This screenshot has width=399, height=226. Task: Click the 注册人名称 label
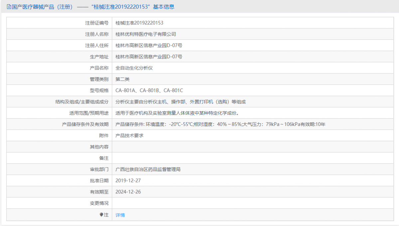click(97, 34)
